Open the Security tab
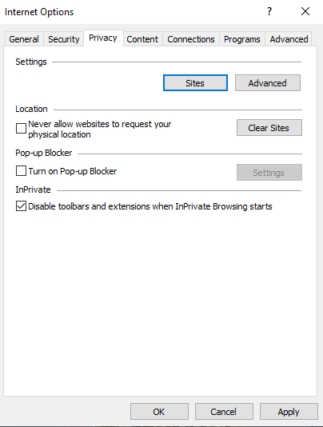Viewport: 323px width, 427px height. point(64,39)
